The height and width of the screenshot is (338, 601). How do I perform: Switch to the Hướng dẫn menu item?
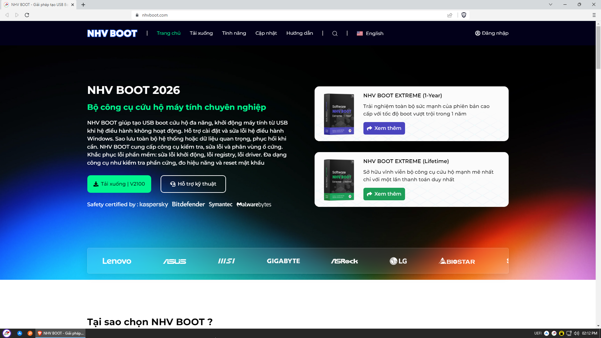pyautogui.click(x=299, y=33)
